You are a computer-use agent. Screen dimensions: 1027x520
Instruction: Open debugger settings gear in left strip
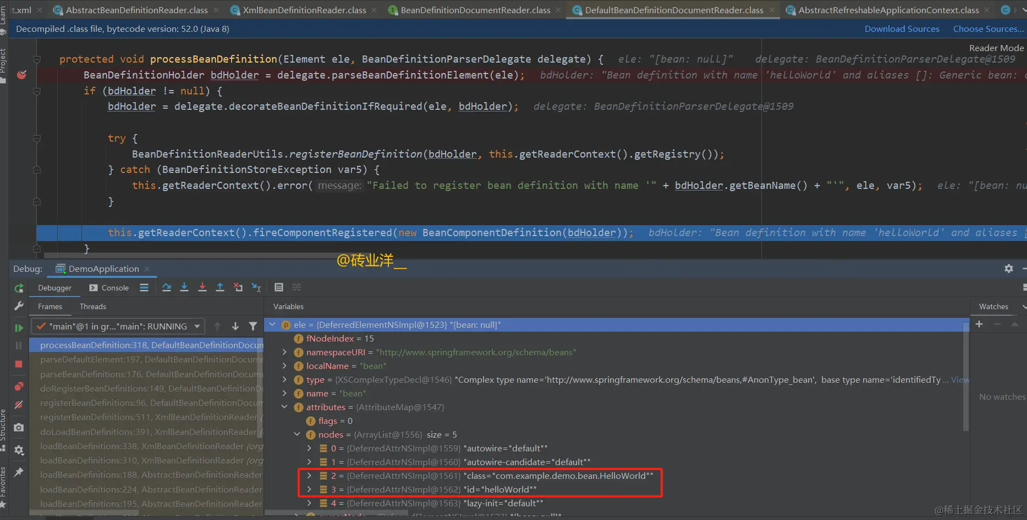[19, 450]
